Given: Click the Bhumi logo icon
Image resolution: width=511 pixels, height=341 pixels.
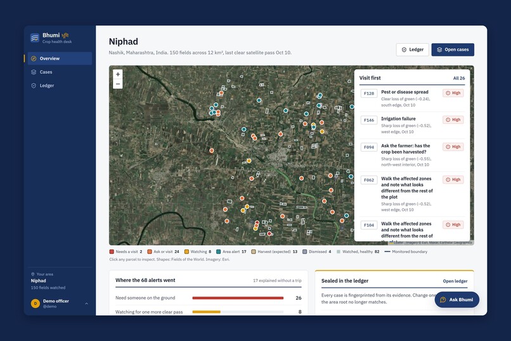Looking at the screenshot, I should [34, 38].
